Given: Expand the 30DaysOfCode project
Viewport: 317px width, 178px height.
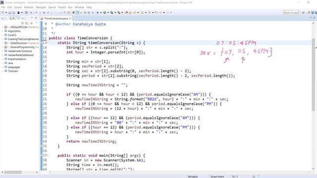Looking at the screenshot, I should click(2, 27).
